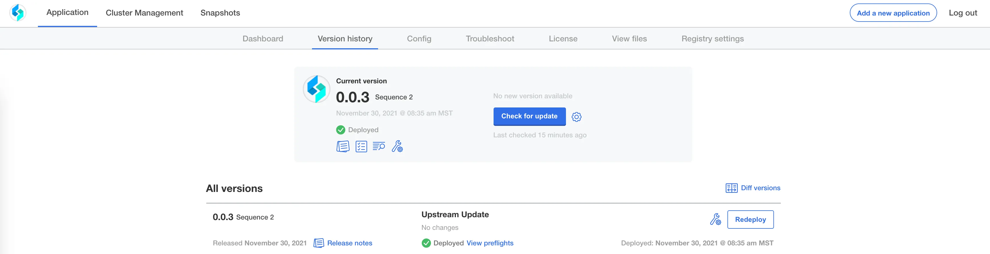990x254 pixels.
Task: Click 'Last checked 15 minutes ago' text
Action: [x=540, y=135]
